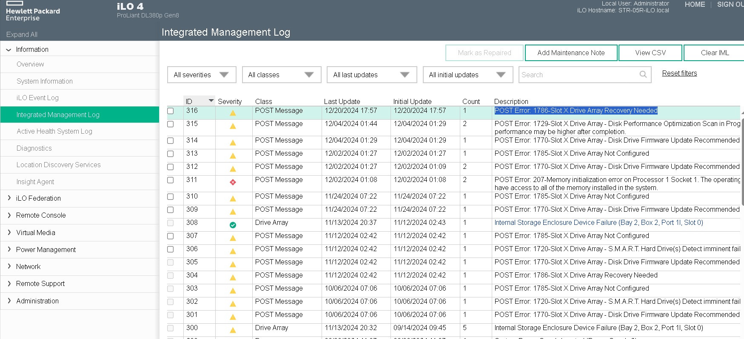Viewport: 744px width, 339px height.
Task: Click the Hewlett Packard Enterprise logo
Action: pyautogui.click(x=33, y=11)
